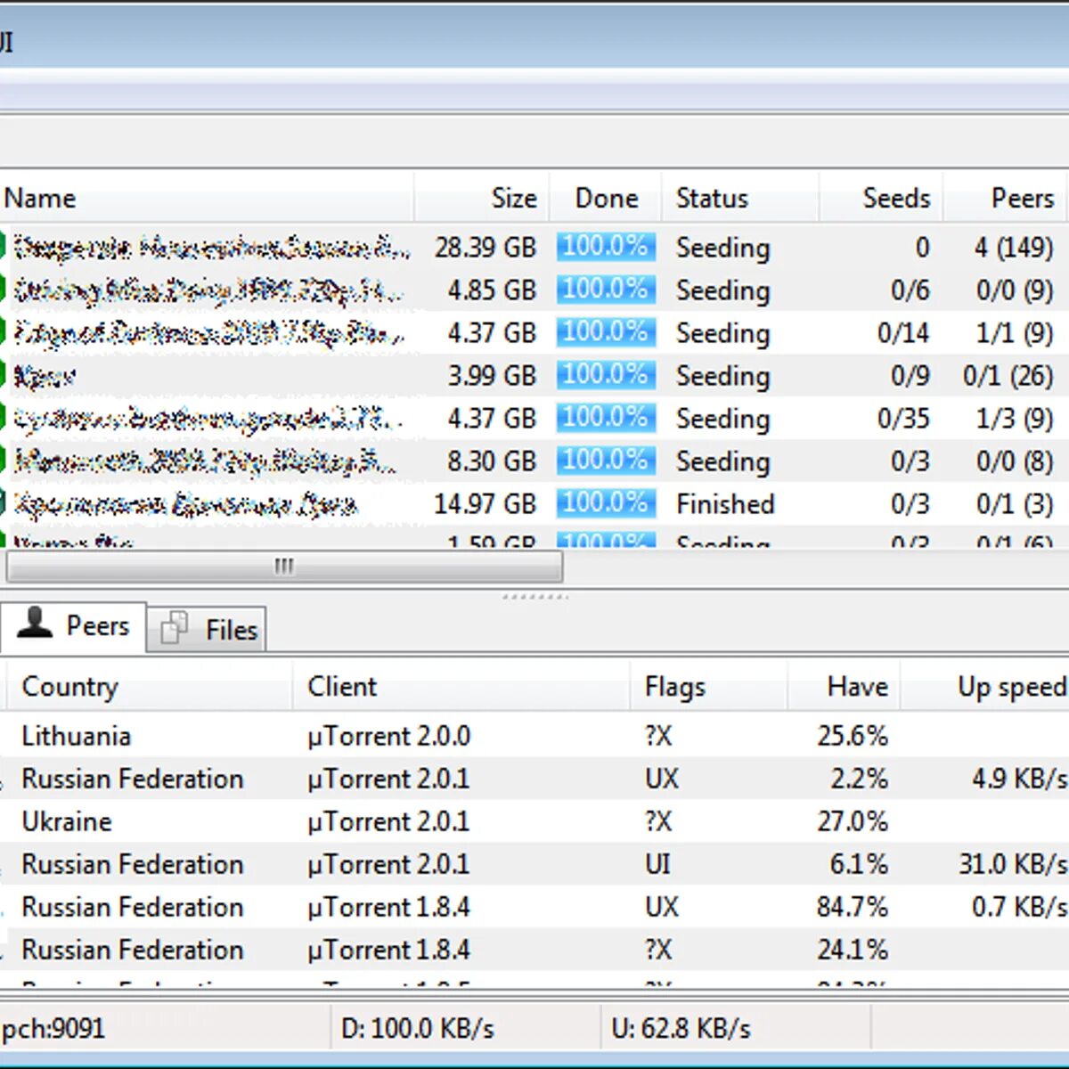Click the 8.30 GB size cell
This screenshot has width=1069, height=1069.
(492, 461)
